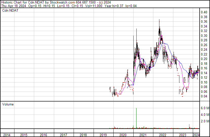Click the 2.0 M volume axis label
The height and width of the screenshot is (137, 210).
point(205,121)
